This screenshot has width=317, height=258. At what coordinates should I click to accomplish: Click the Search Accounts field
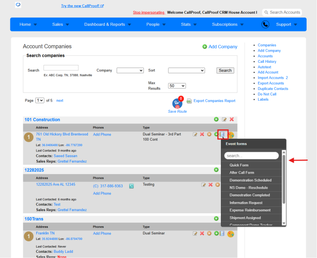click(282, 12)
